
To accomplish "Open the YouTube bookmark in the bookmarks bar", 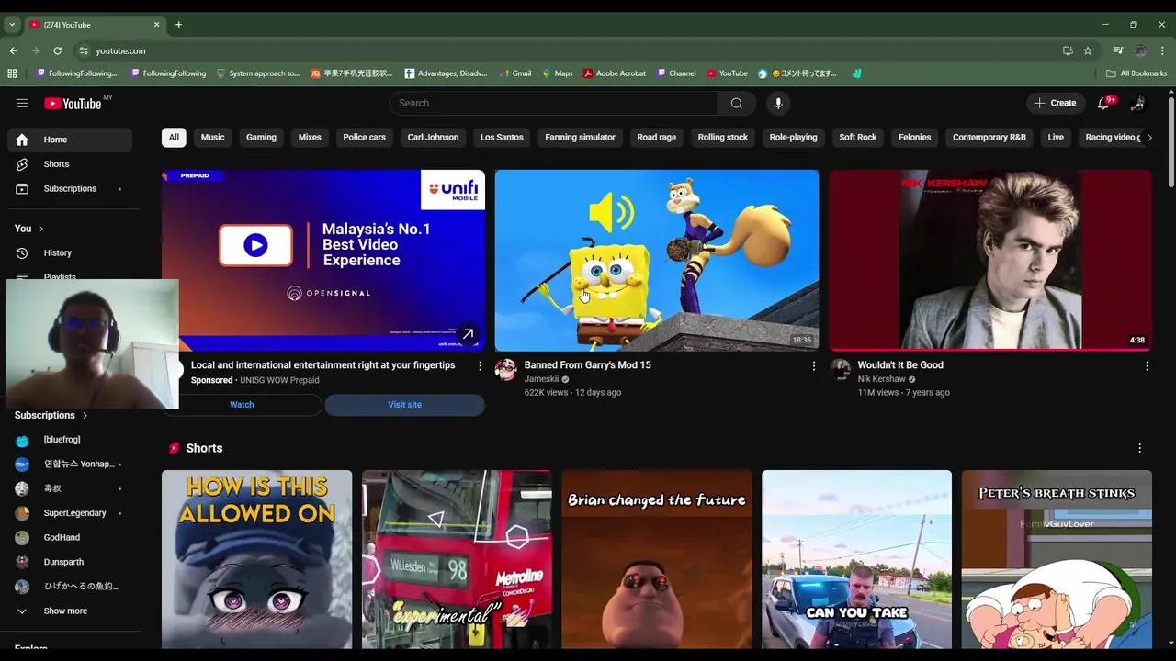I will (x=727, y=73).
